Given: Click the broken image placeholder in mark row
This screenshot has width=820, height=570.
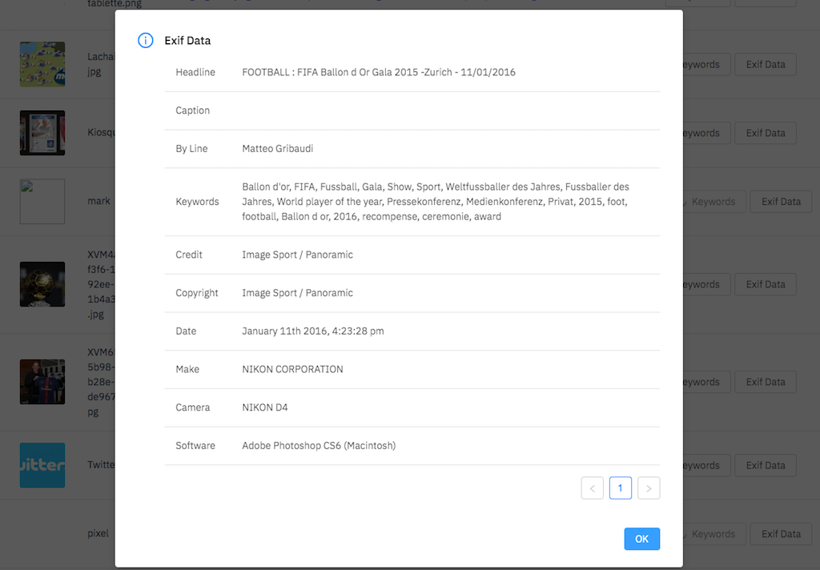Looking at the screenshot, I should point(42,202).
